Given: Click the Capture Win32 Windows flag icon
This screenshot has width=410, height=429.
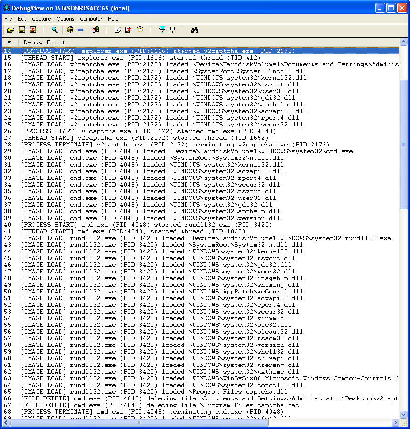Looking at the screenshot, I should click(x=96, y=30).
